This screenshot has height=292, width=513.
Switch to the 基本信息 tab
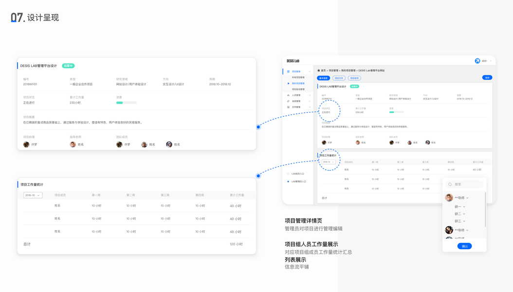[x=323, y=78]
